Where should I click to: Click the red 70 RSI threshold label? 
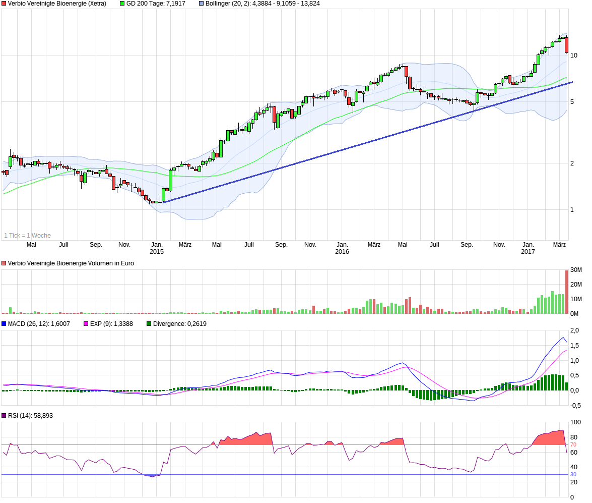pos(573,445)
